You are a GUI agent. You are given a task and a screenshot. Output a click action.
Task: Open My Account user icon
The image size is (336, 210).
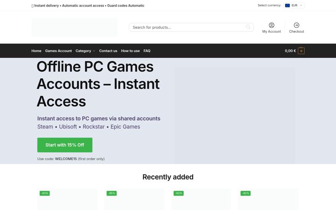coord(272,25)
